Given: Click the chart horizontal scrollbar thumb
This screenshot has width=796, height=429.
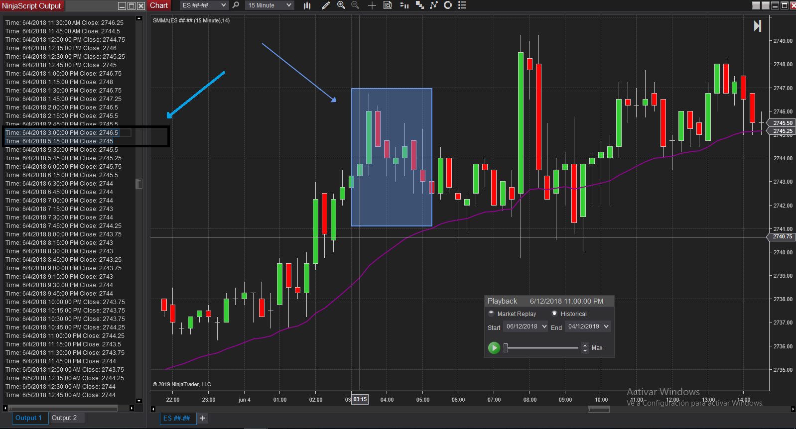Looking at the screenshot, I should pyautogui.click(x=598, y=409).
